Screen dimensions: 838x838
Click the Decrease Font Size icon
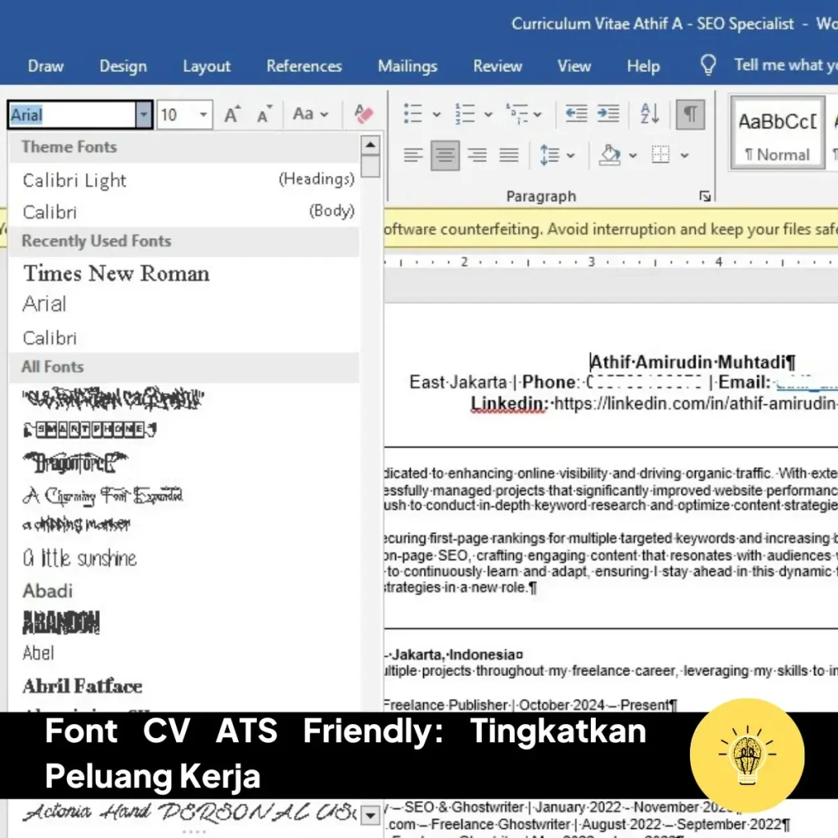click(263, 115)
